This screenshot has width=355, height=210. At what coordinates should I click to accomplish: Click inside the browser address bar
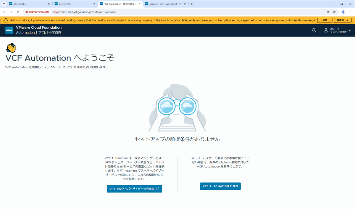pyautogui.click(x=118, y=12)
